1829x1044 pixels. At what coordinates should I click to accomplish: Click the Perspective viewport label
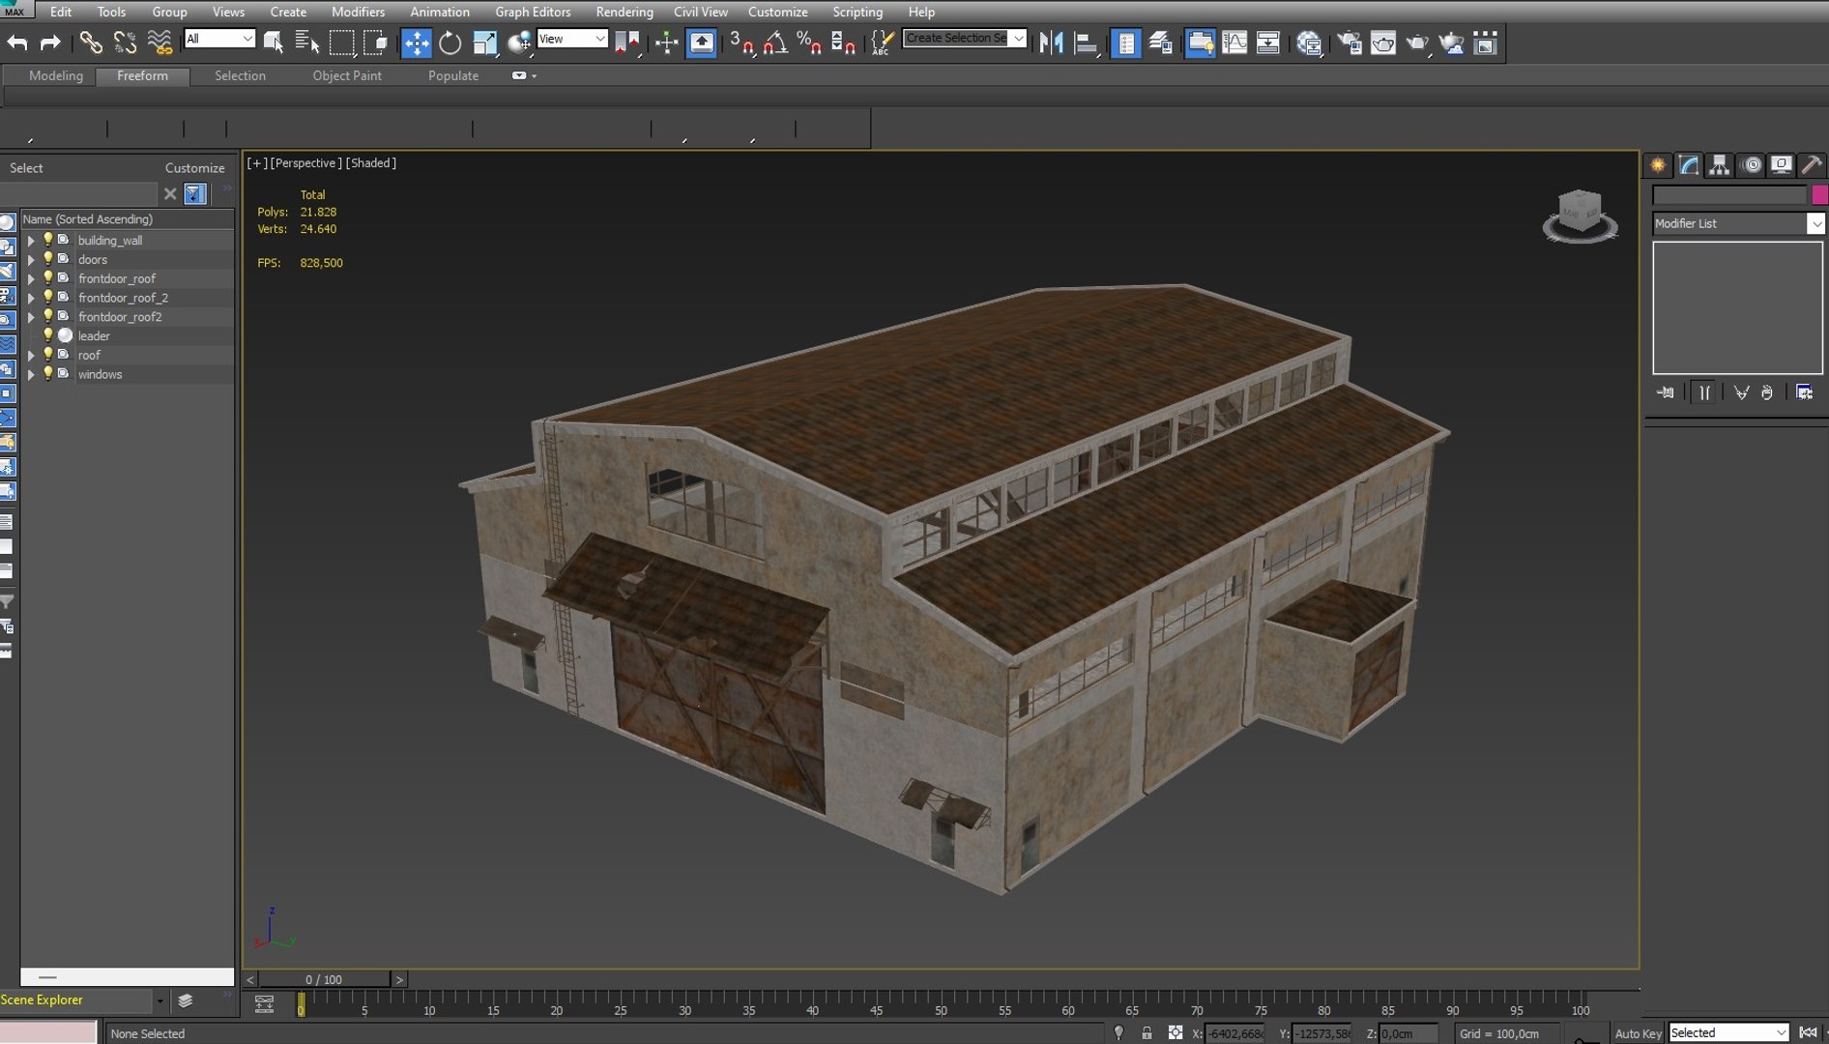click(305, 163)
